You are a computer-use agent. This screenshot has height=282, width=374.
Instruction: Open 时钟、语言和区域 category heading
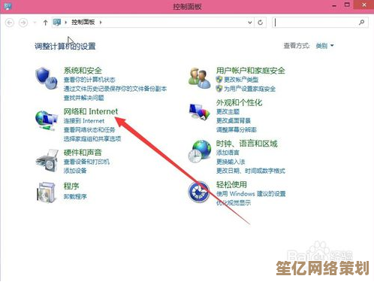point(247,144)
